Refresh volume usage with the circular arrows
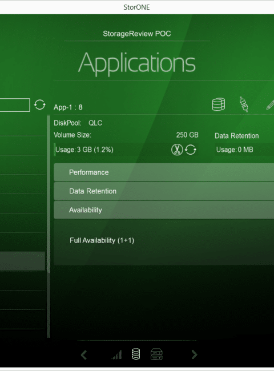Image resolution: width=274 pixels, height=371 pixels. 191,150
